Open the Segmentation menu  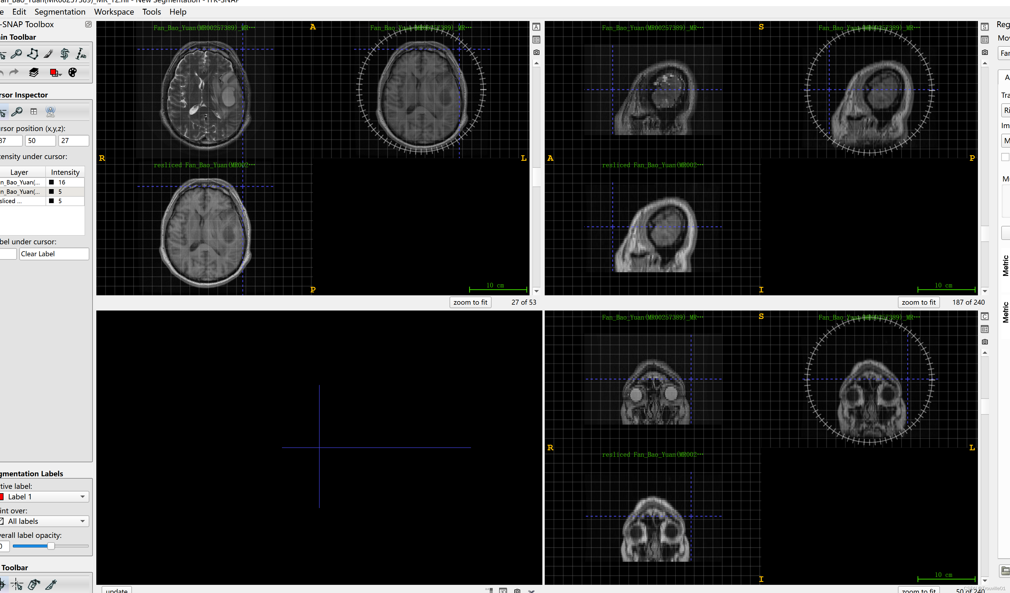pos(60,12)
